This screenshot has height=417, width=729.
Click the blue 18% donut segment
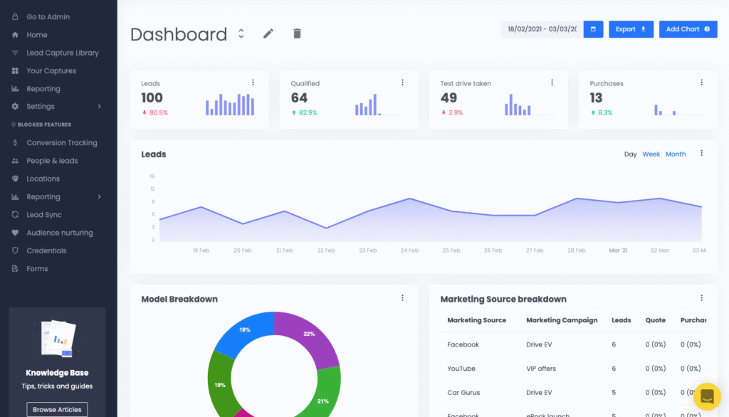point(246,330)
